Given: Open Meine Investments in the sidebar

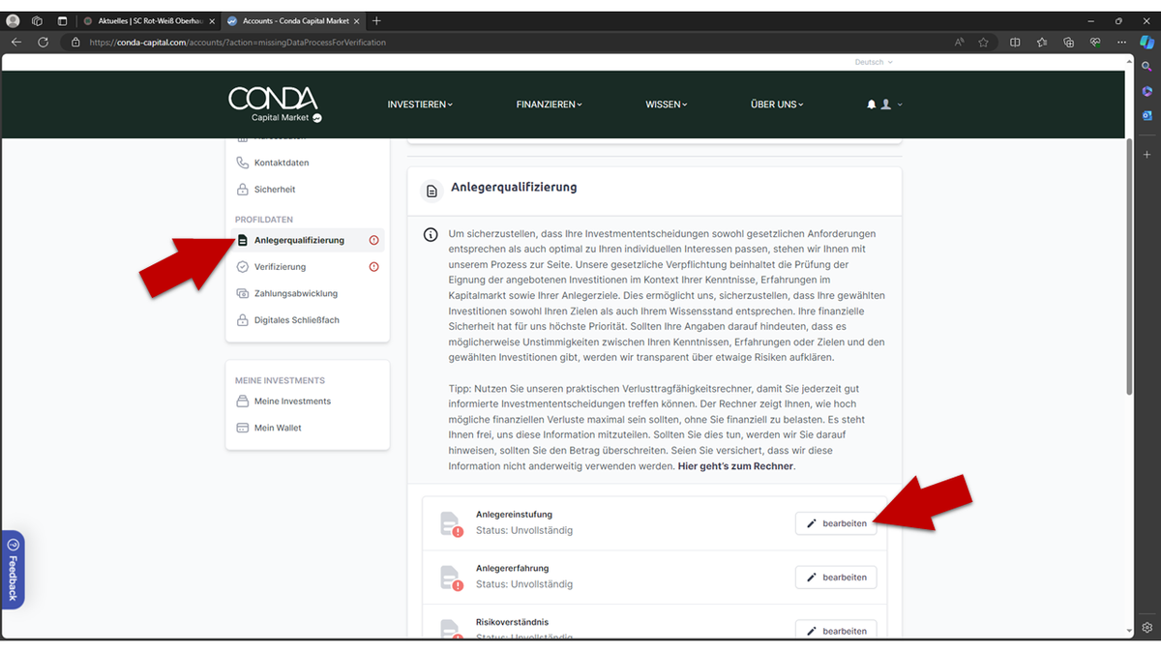Looking at the screenshot, I should coord(292,401).
